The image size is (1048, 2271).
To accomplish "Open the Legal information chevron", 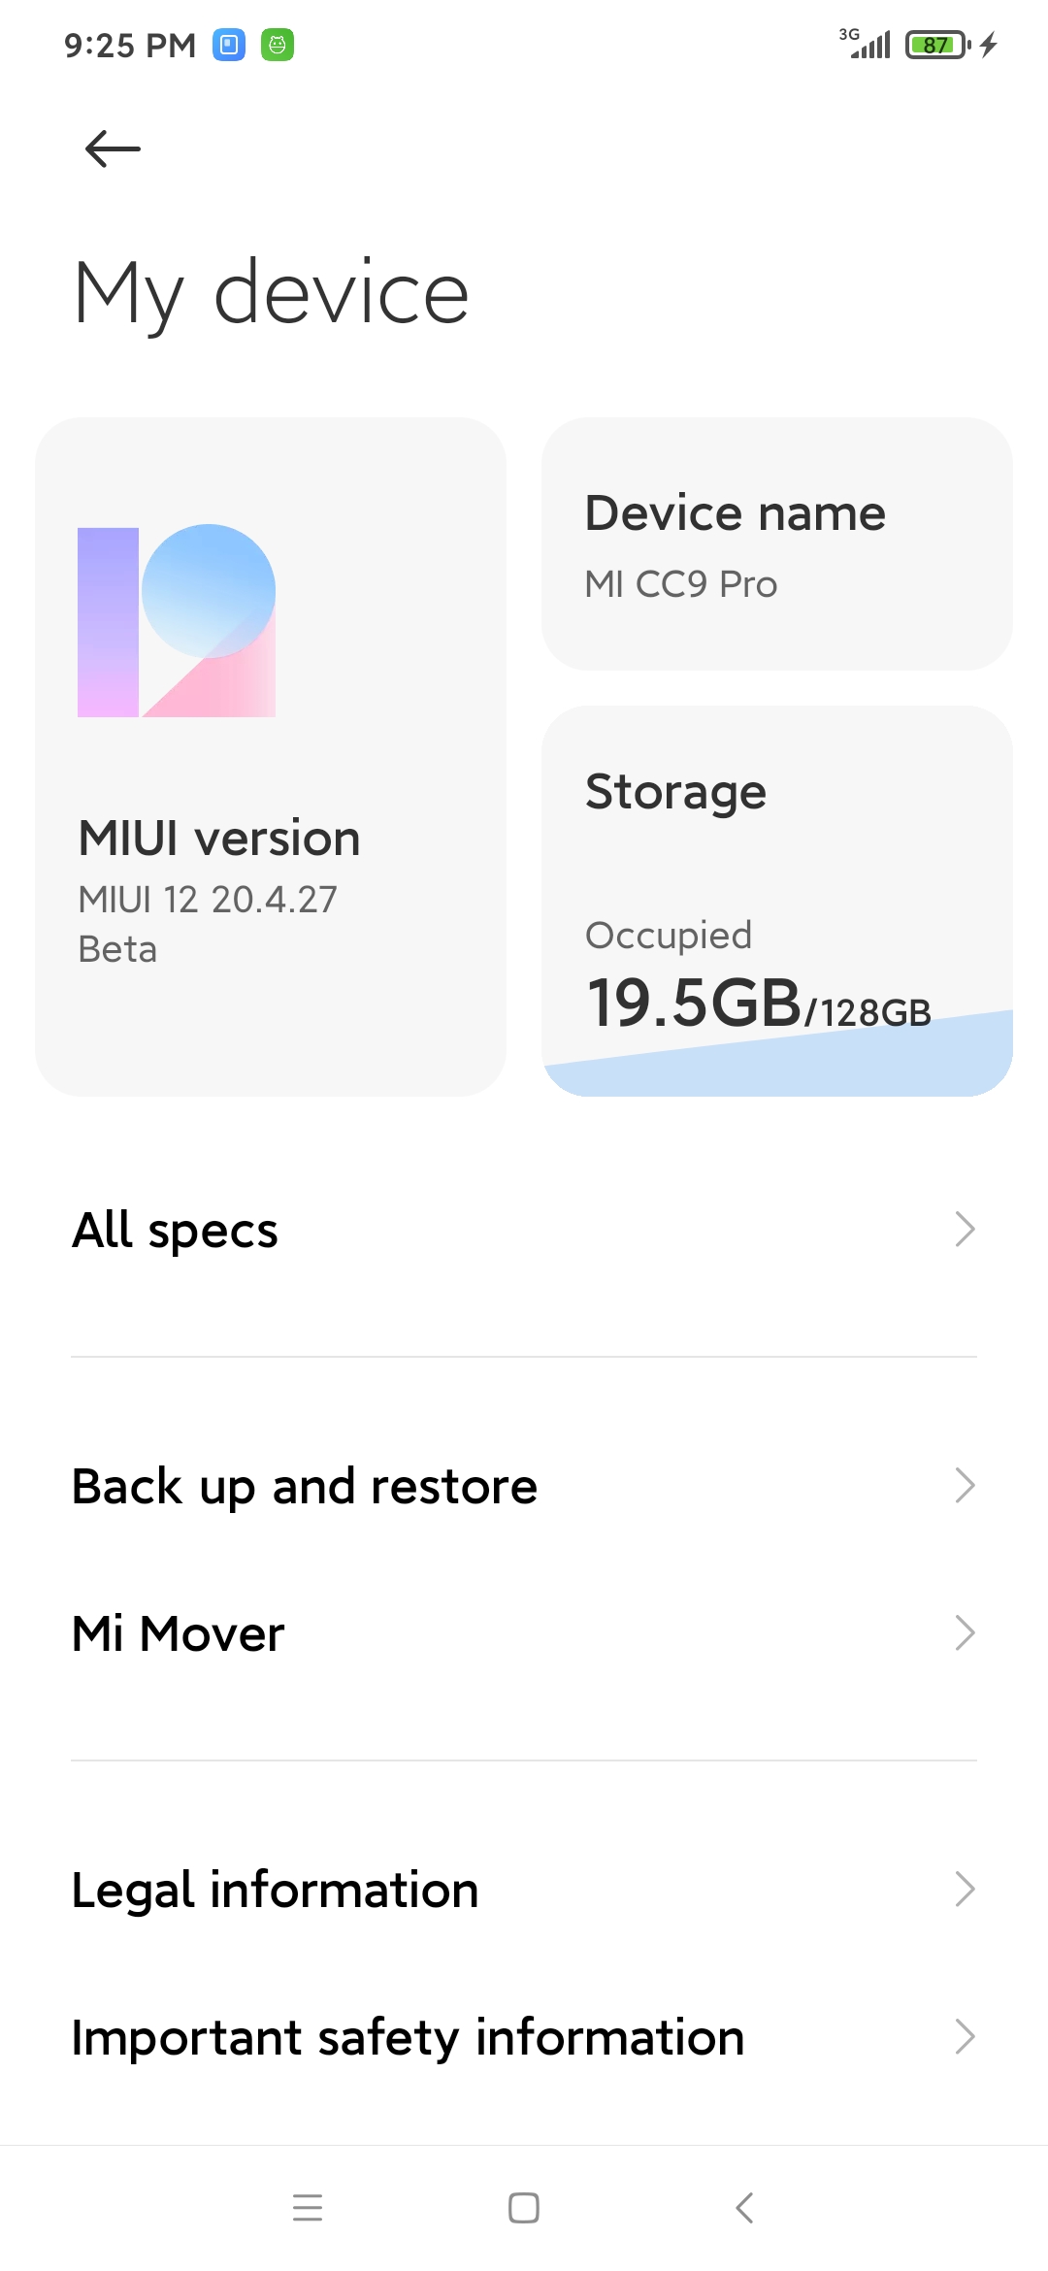I will click(965, 1890).
